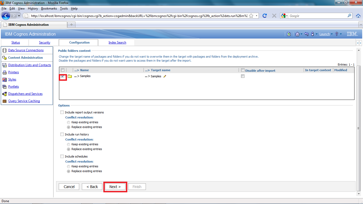363x204 pixels.
Task: Open the search engine selector dropdown
Action: click(287, 16)
